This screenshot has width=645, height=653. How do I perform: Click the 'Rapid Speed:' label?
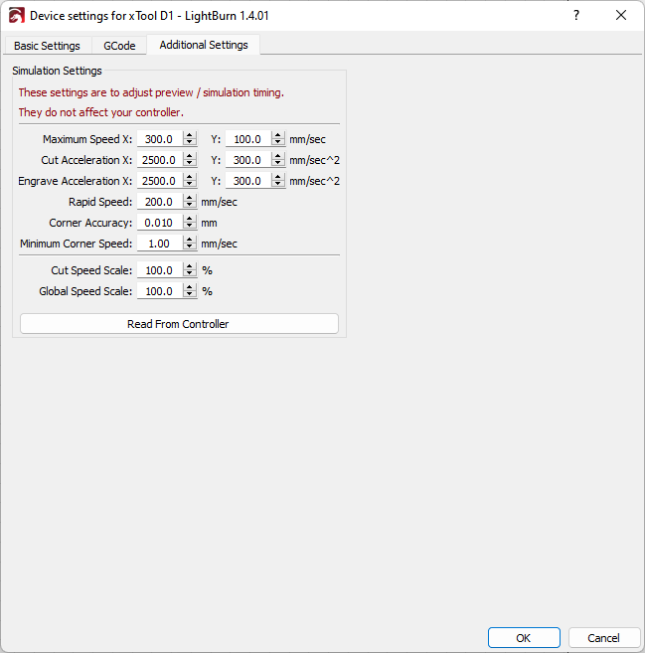click(100, 202)
